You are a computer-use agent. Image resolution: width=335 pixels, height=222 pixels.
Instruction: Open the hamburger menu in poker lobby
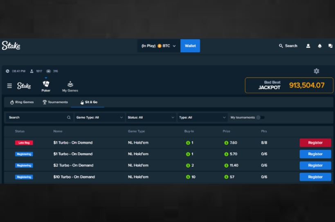pyautogui.click(x=9, y=86)
